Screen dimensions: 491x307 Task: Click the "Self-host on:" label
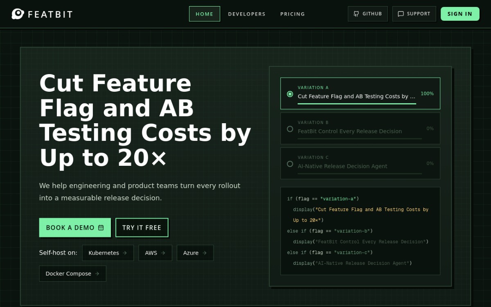[x=58, y=253]
